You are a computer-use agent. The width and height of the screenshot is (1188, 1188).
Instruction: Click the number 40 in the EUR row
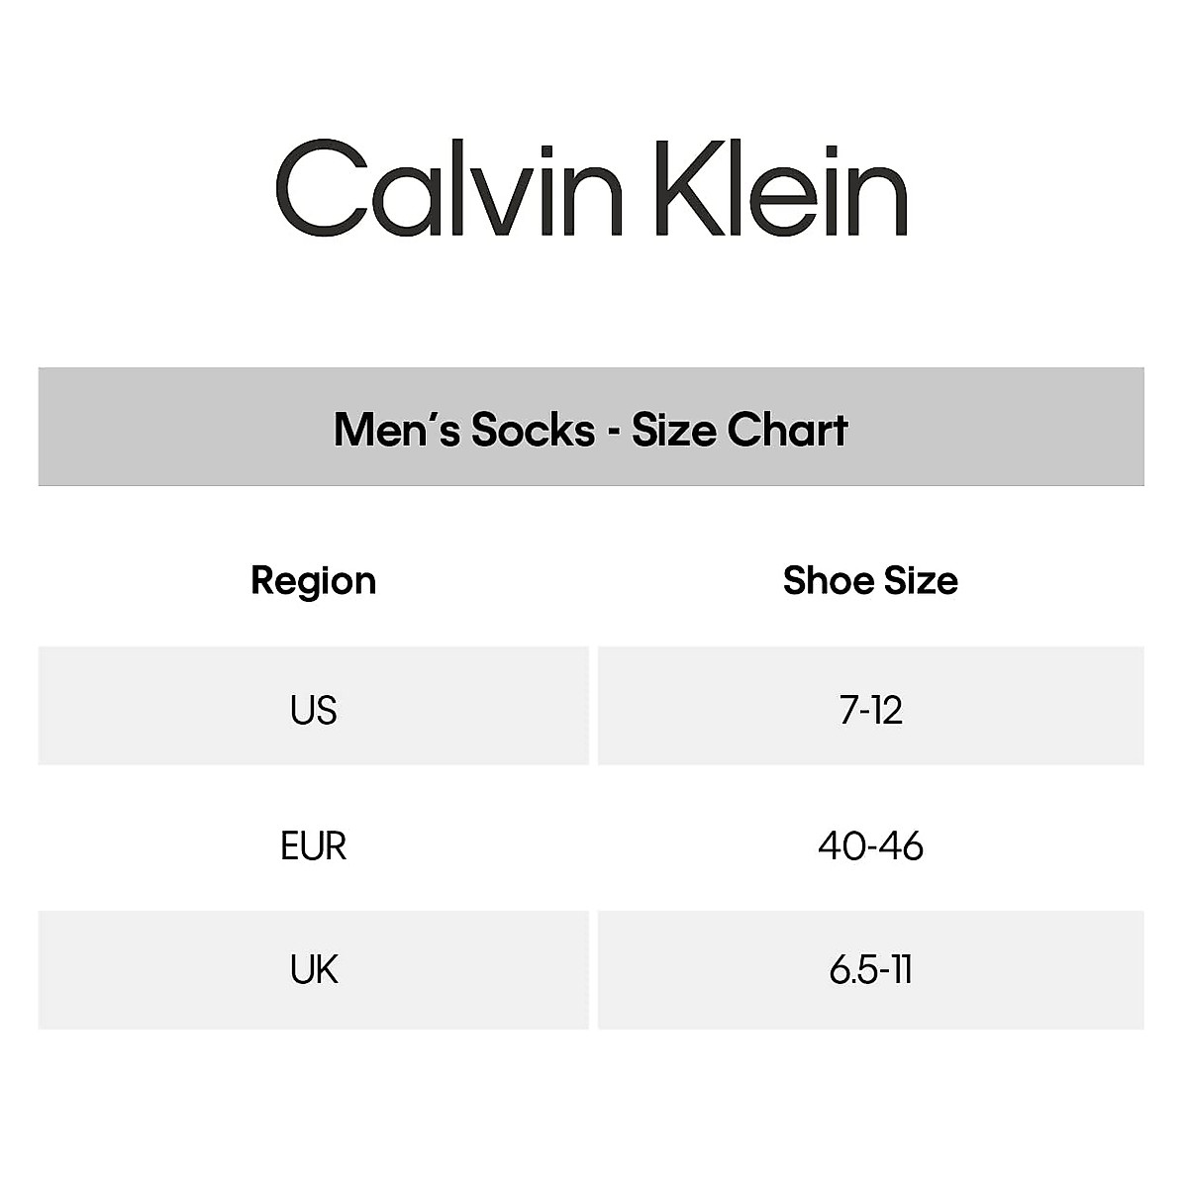(841, 846)
